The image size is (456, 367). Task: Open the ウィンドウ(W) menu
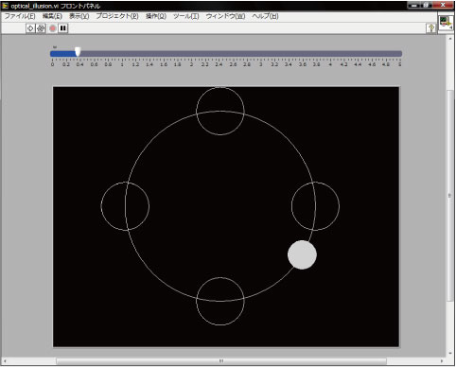[x=225, y=16]
